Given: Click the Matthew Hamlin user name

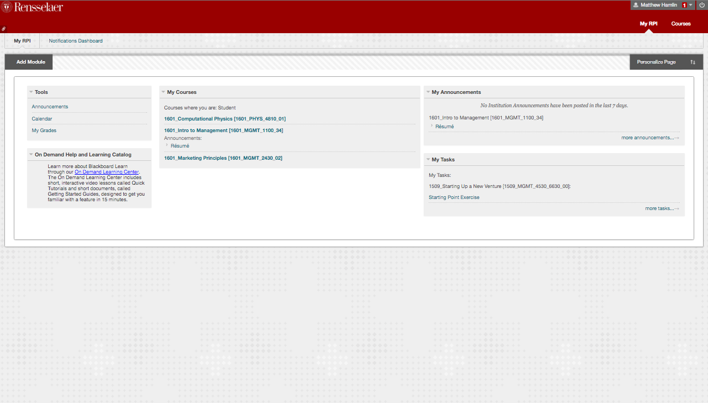Looking at the screenshot, I should tap(659, 5).
